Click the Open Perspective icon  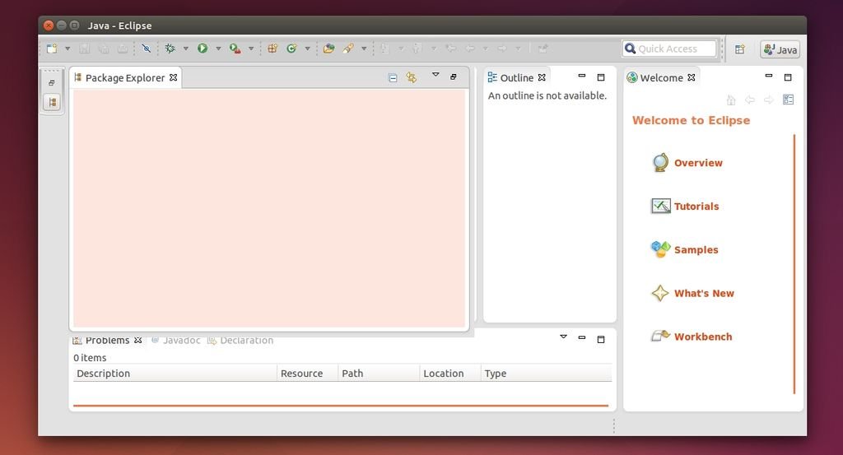click(740, 49)
